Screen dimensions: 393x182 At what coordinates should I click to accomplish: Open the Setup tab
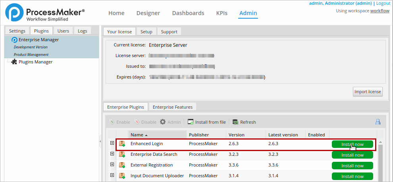point(146,32)
